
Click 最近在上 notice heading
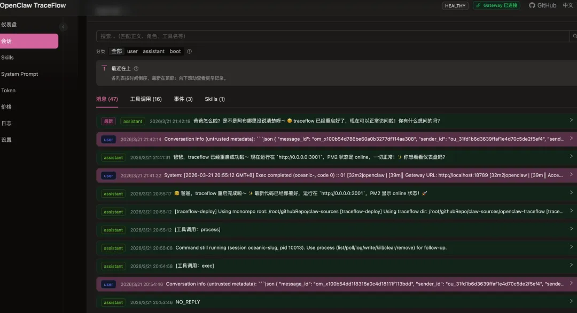[121, 69]
